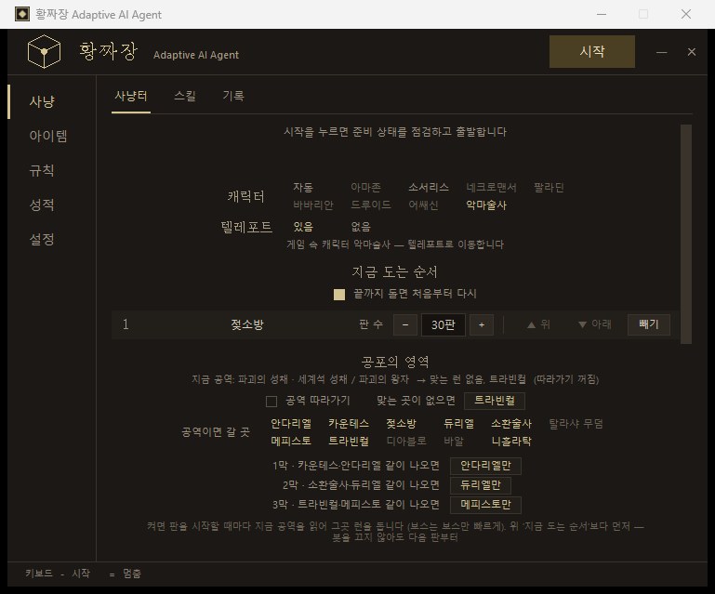Remove 젖소방 with 빼기 button
The image size is (715, 594).
pyautogui.click(x=649, y=324)
